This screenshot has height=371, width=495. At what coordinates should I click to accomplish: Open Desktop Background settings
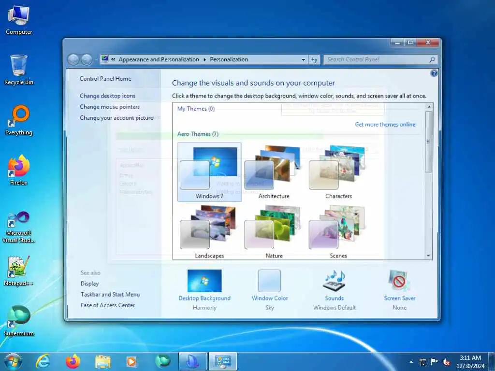204,290
